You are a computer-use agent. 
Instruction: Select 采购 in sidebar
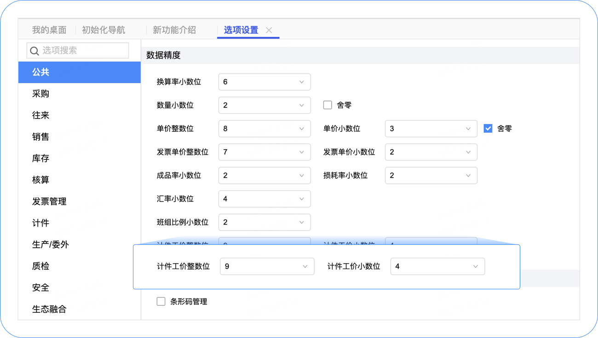[x=41, y=94]
